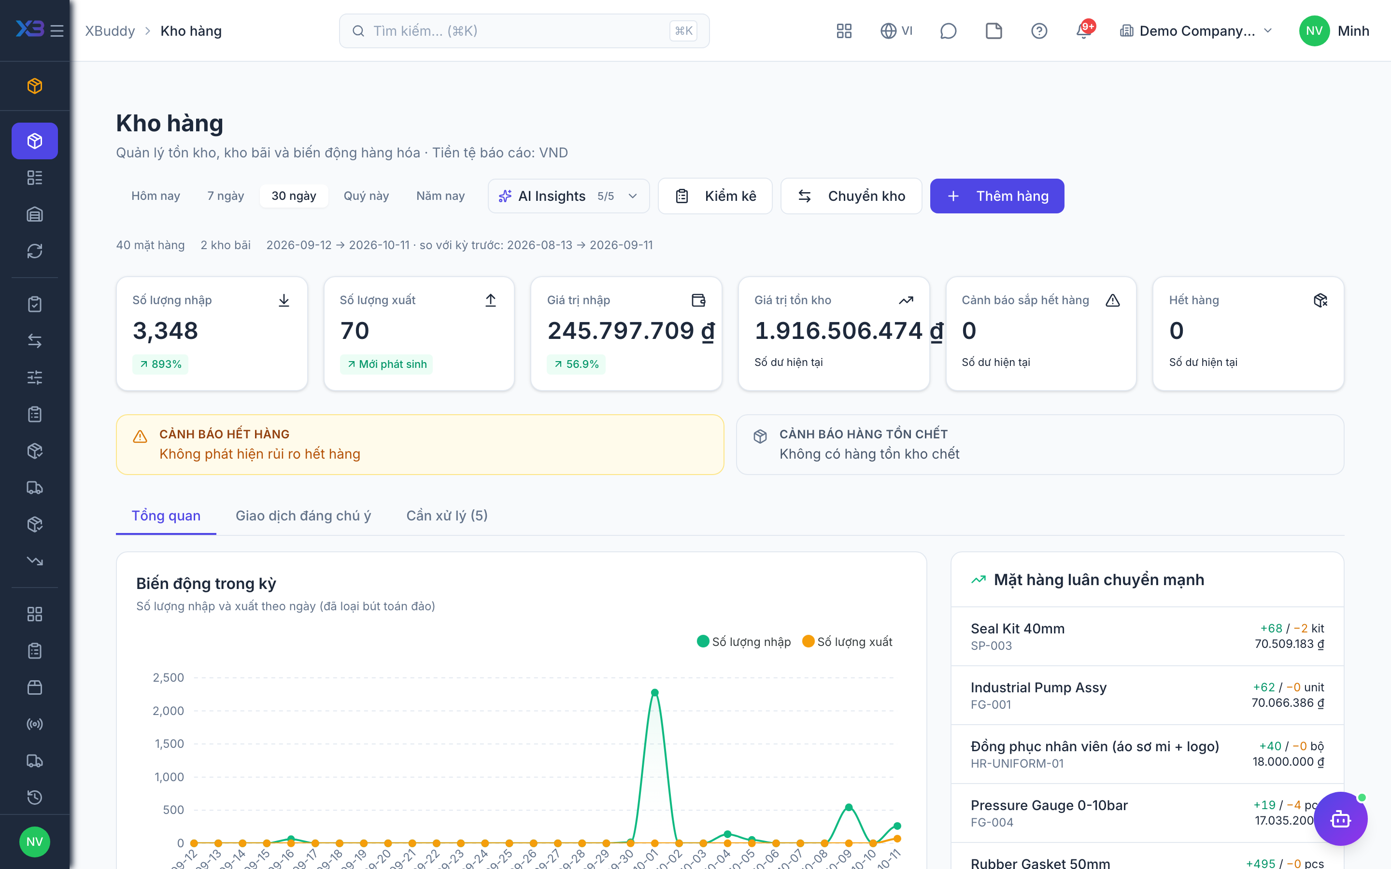Toggle Số lượng xuất legend swatch
Viewport: 1391px width, 869px height.
(x=808, y=642)
